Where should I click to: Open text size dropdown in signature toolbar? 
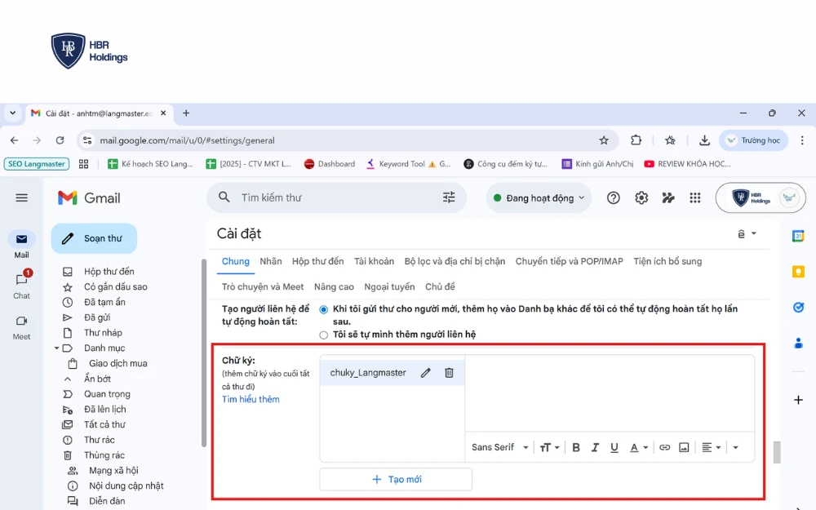549,447
